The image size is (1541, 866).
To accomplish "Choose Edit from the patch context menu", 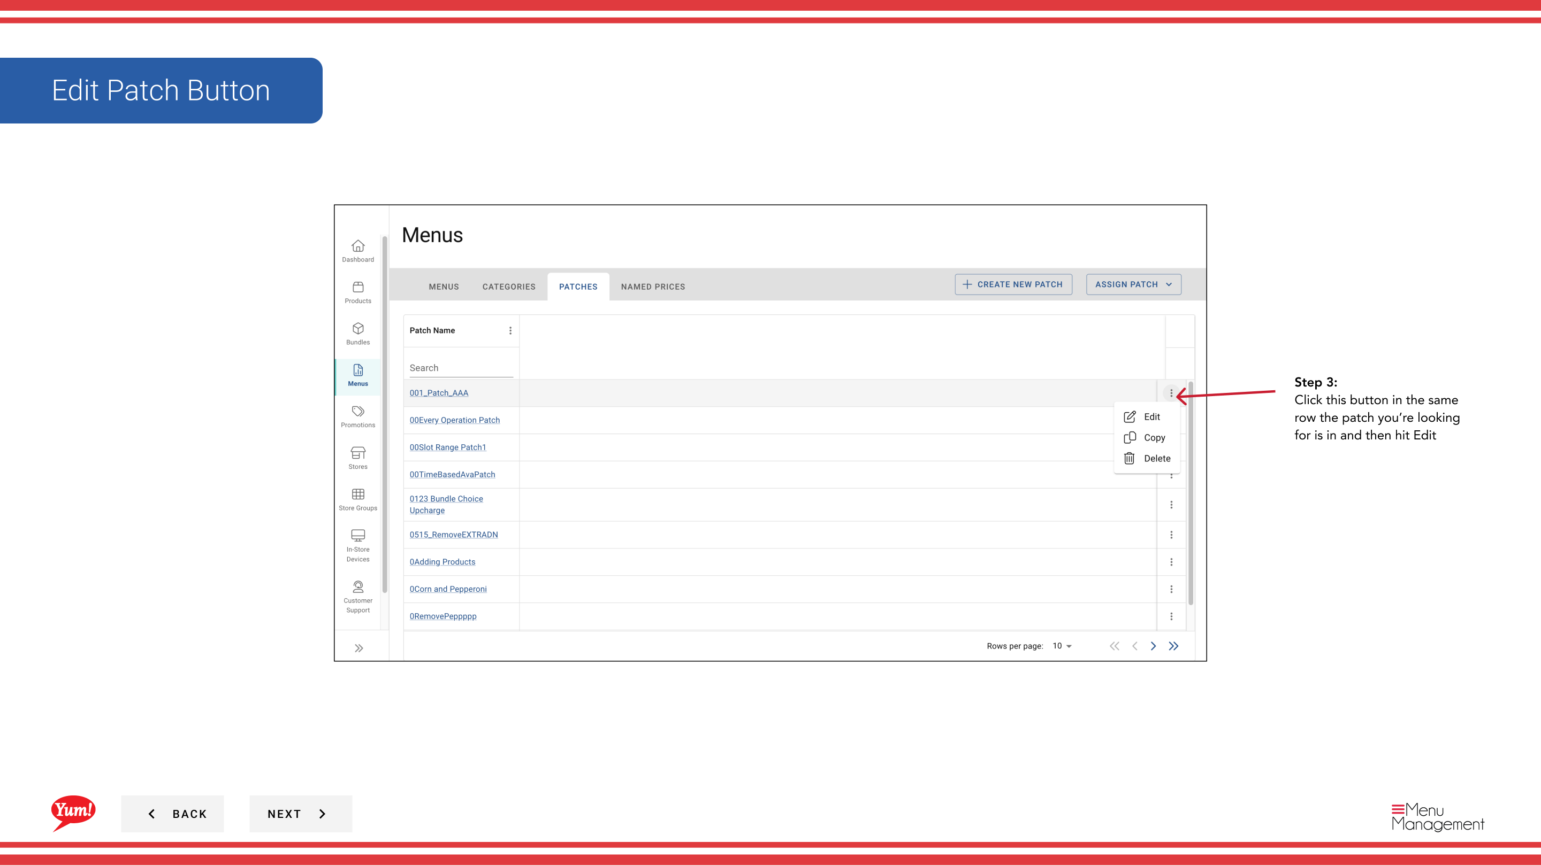I will coord(1146,417).
